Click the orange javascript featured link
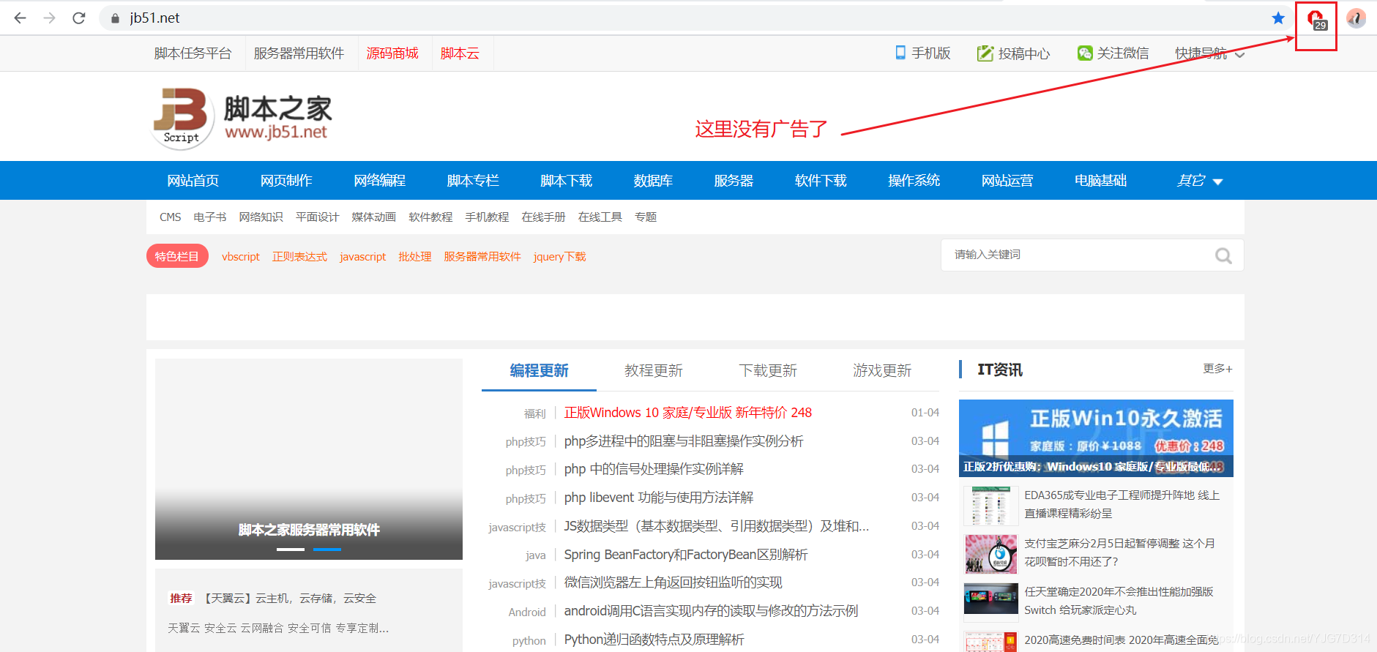 (x=362, y=257)
